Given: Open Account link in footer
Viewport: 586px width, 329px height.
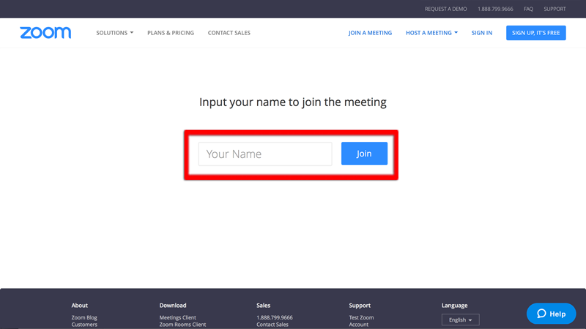Looking at the screenshot, I should (359, 325).
